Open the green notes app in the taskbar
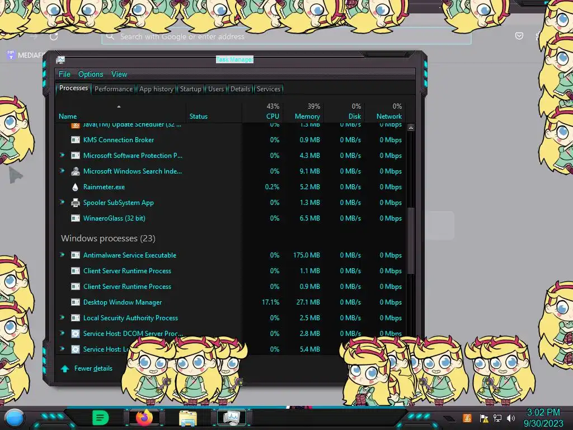The image size is (573, 430). (x=100, y=418)
